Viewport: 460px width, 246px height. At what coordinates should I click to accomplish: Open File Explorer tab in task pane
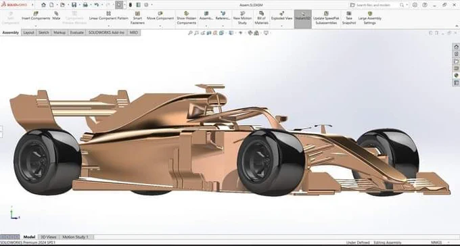coord(456,62)
